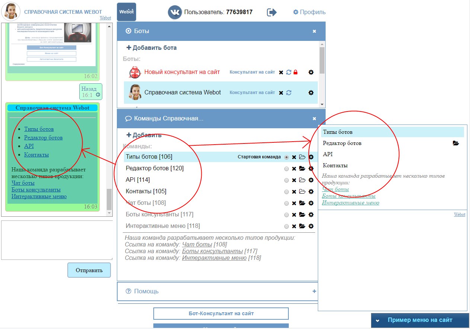Image resolution: width=470 pixels, height=329 pixels.
Task: Open the folder icon of Редактор ботов [120]
Action: 302,169
